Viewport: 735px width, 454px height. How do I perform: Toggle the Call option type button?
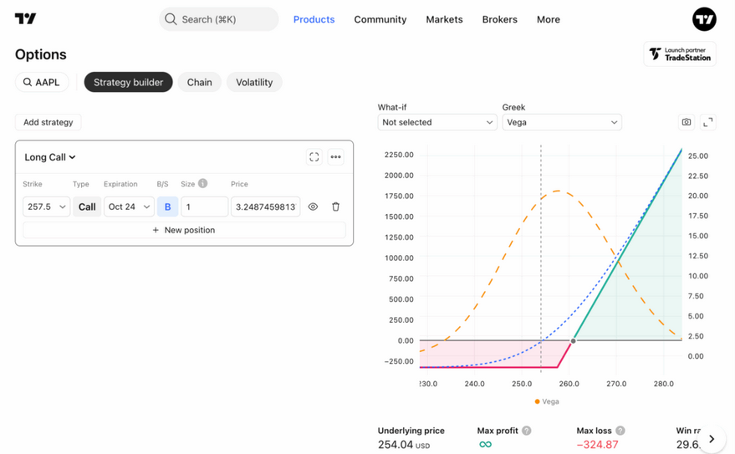[87, 207]
